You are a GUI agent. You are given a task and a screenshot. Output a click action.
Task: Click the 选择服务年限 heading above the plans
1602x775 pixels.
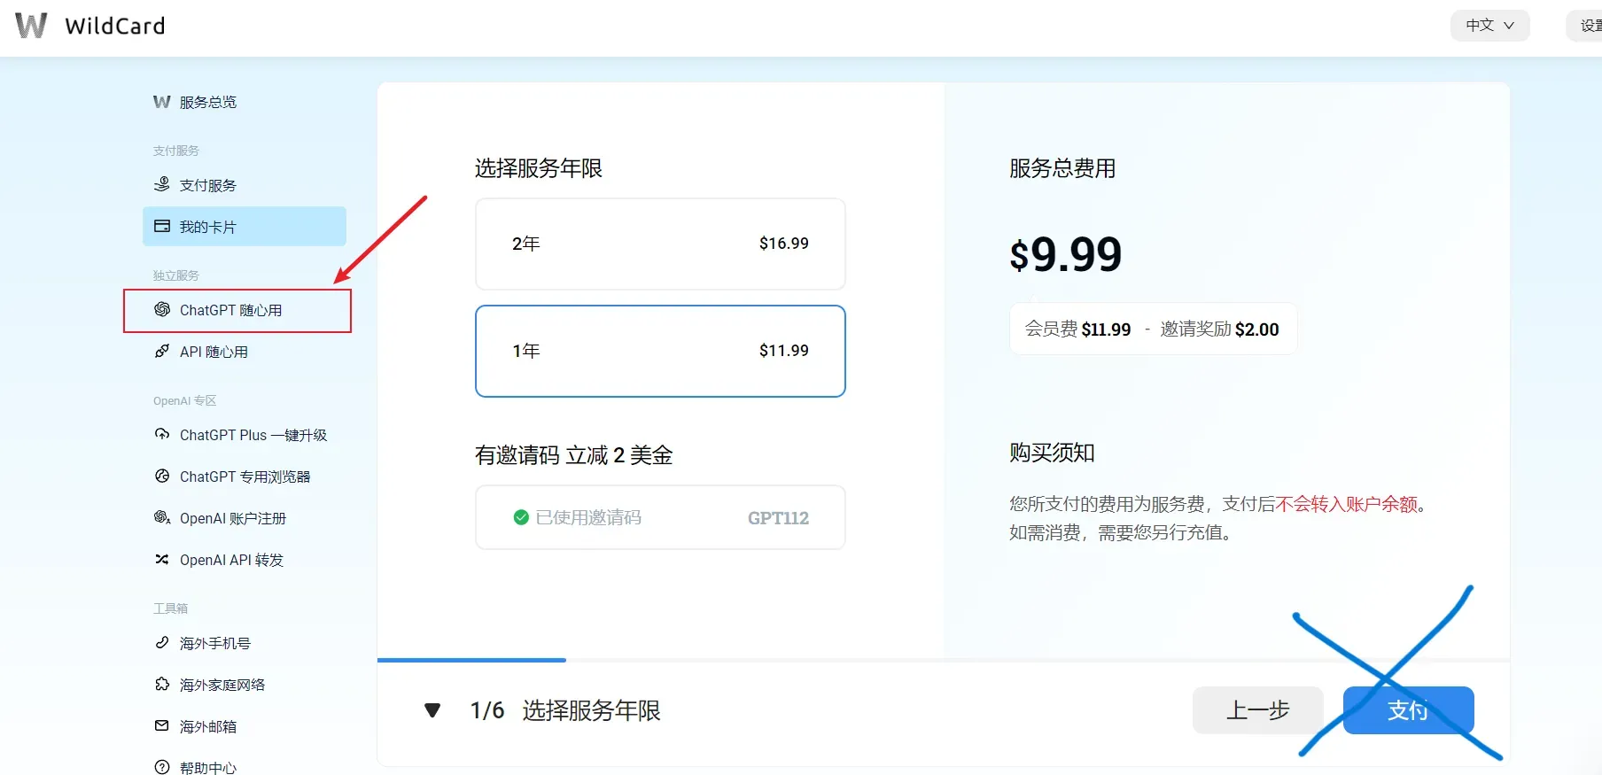click(538, 168)
